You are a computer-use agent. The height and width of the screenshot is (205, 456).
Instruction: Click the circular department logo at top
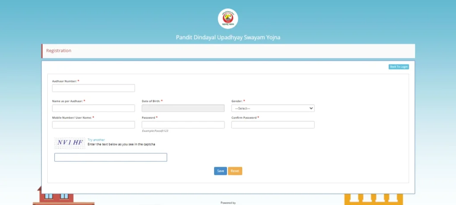(x=228, y=19)
